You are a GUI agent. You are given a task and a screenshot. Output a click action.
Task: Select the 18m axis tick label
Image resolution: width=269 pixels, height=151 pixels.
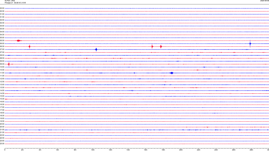163,150
